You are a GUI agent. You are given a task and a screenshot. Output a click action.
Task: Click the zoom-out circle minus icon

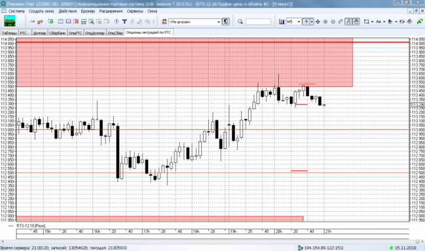(333, 22)
